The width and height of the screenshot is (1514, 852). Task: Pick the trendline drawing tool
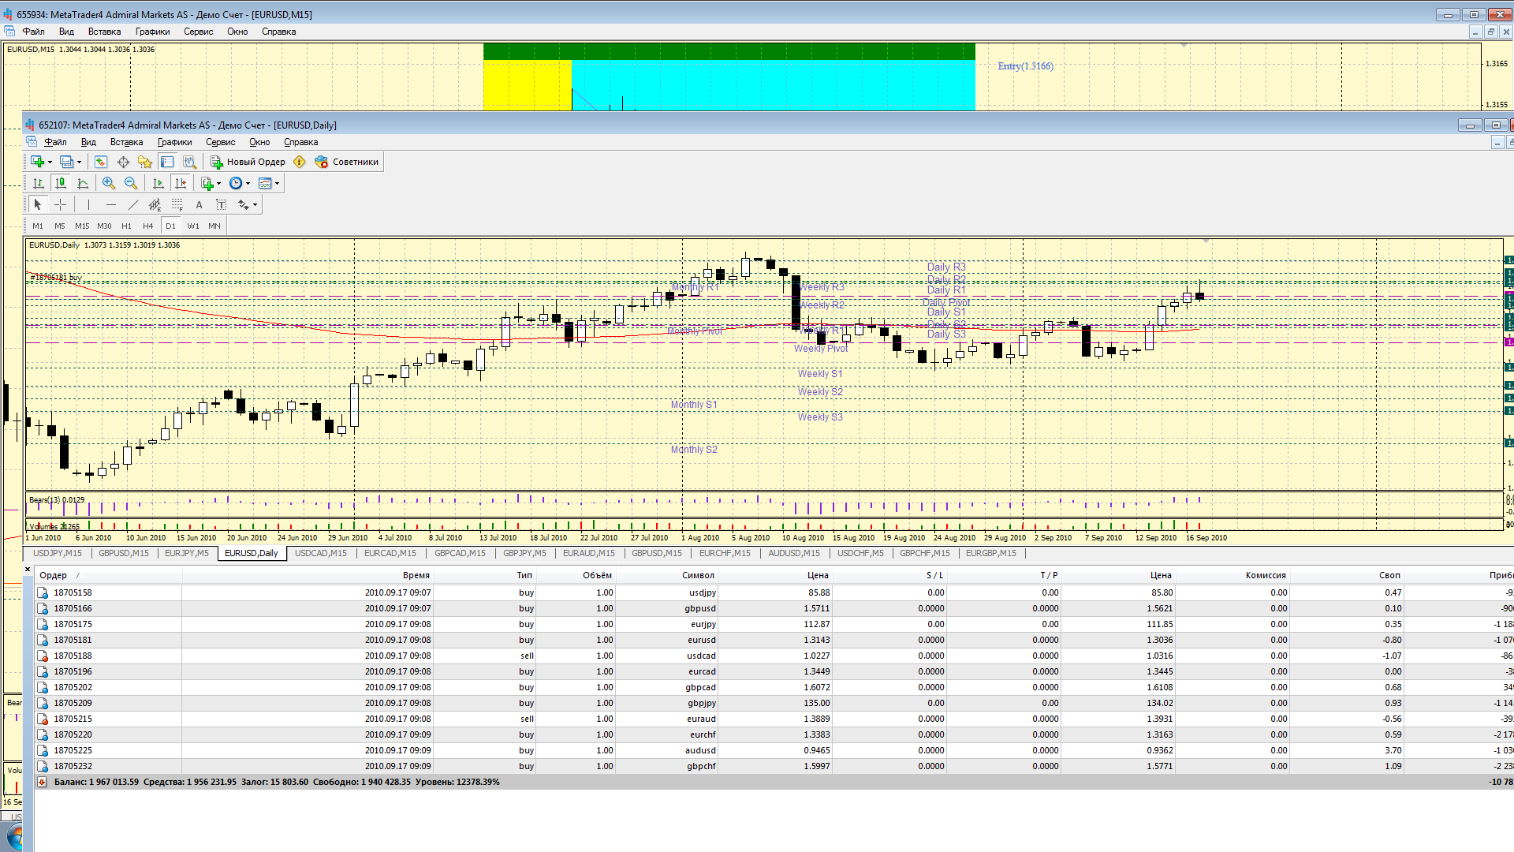133,204
